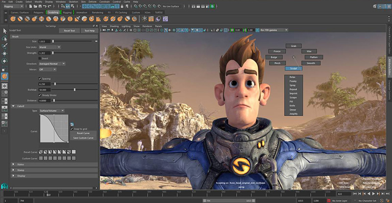The width and height of the screenshot is (392, 203).
Task: Toggle the Snap to grid checkbox
Action: (x=72, y=129)
